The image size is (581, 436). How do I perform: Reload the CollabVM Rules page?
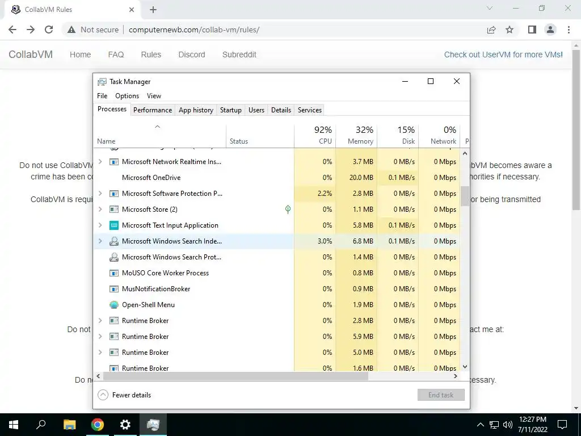click(x=49, y=30)
